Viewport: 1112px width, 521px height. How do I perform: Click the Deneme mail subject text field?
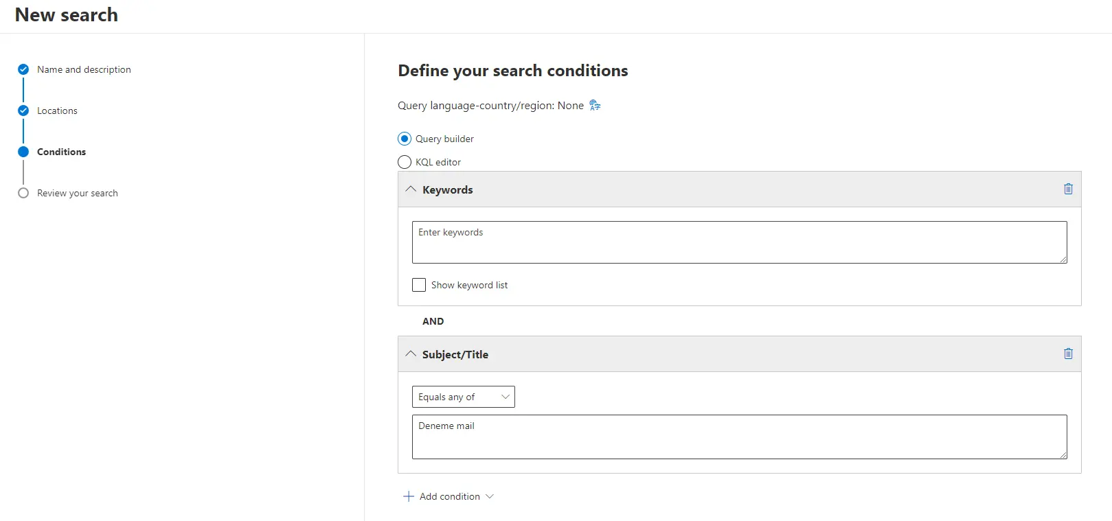click(x=739, y=437)
